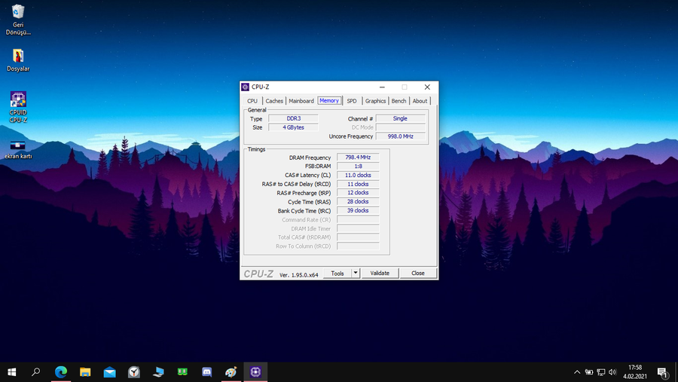The width and height of the screenshot is (678, 382).
Task: Click the RAS# Precharge 12 clocks value
Action: click(x=358, y=193)
